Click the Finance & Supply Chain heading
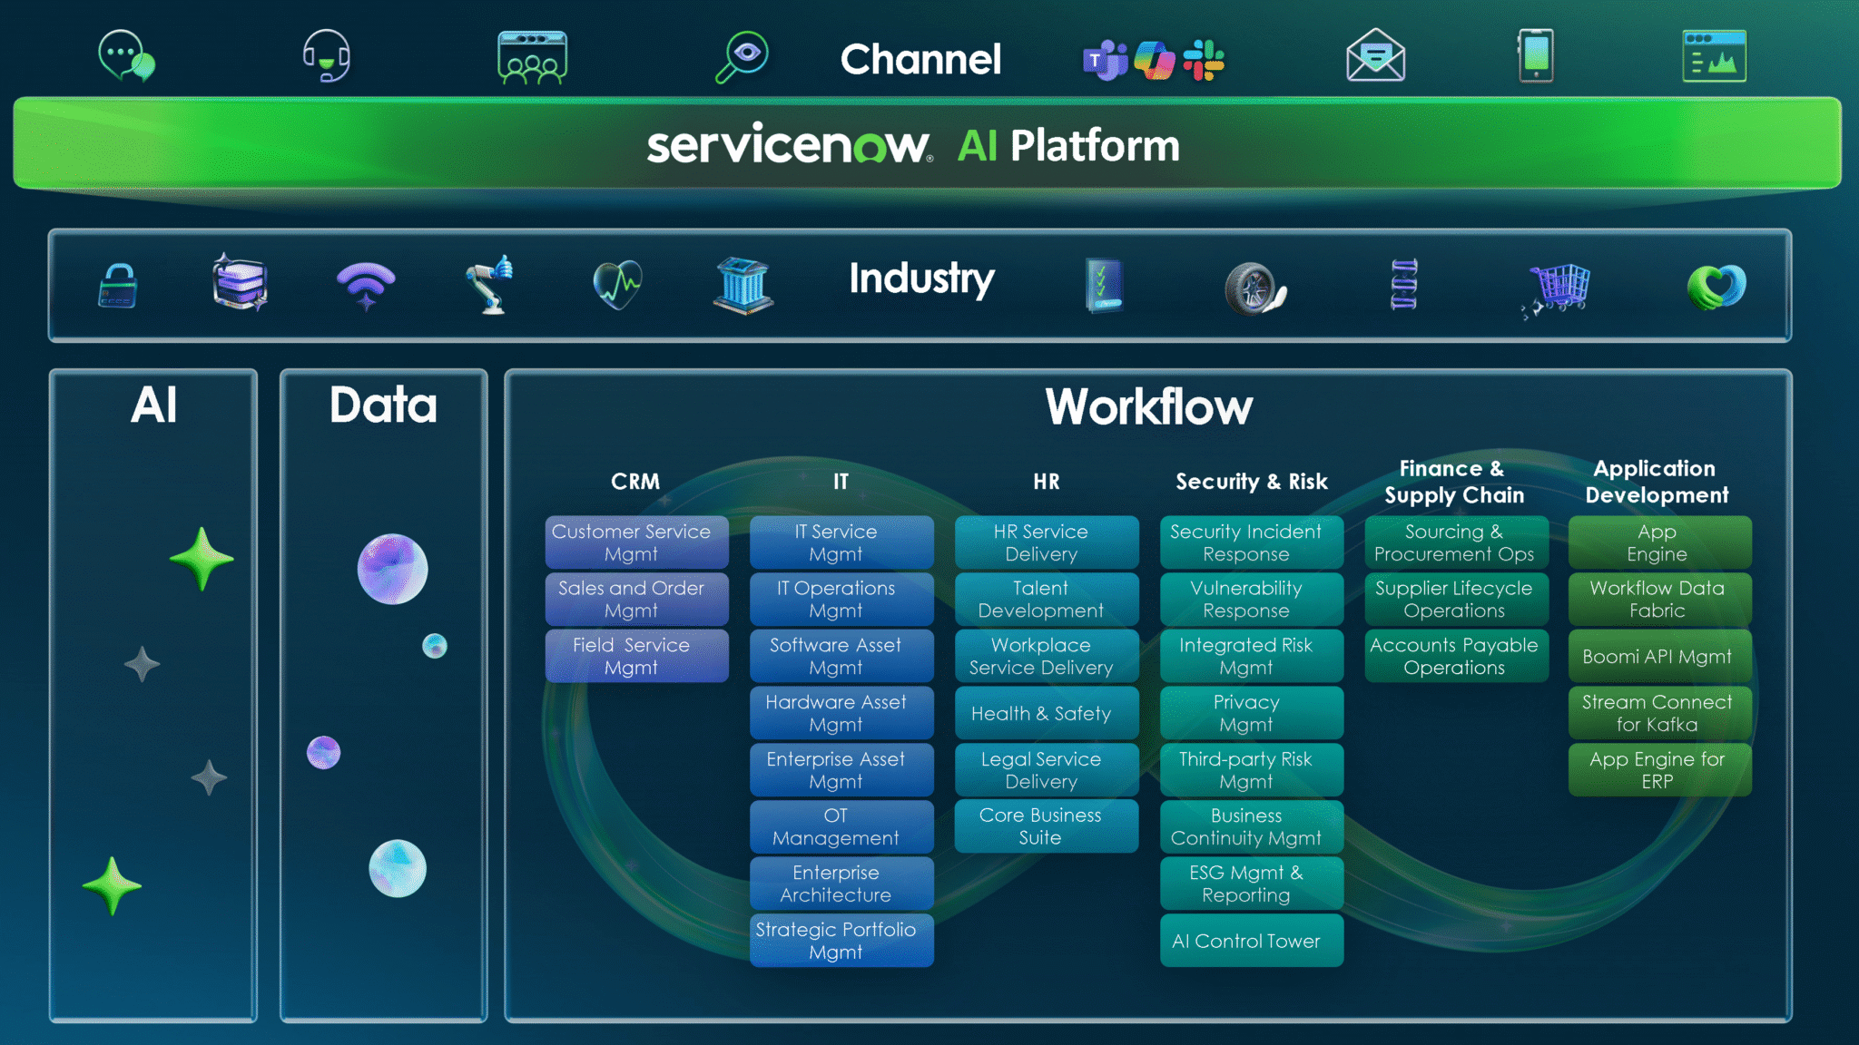1859x1045 pixels. (1454, 482)
